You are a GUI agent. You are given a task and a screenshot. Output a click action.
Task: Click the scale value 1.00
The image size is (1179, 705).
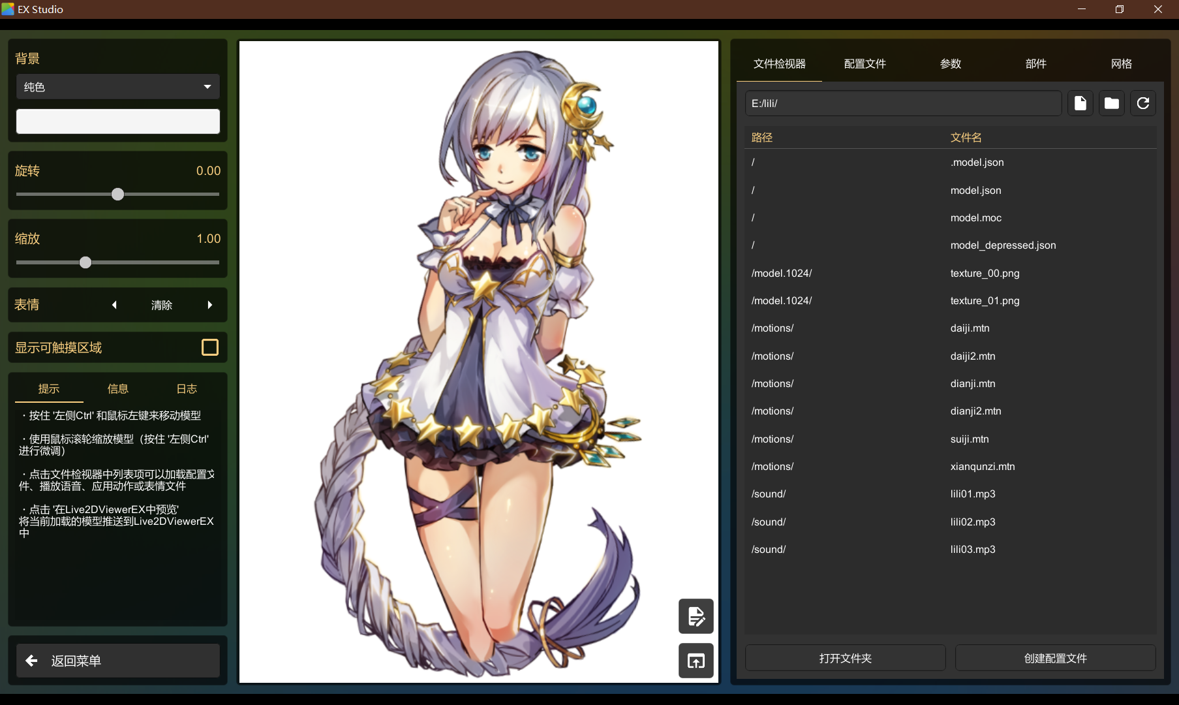coord(208,239)
